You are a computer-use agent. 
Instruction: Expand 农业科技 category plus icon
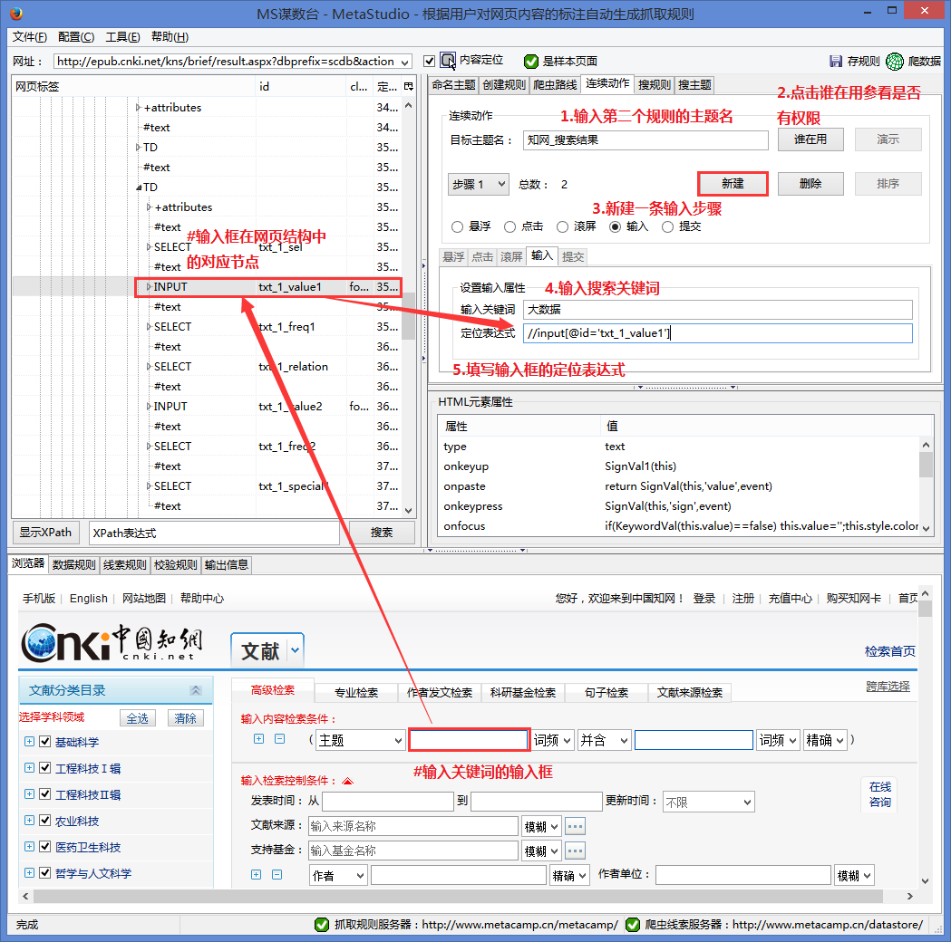29,821
